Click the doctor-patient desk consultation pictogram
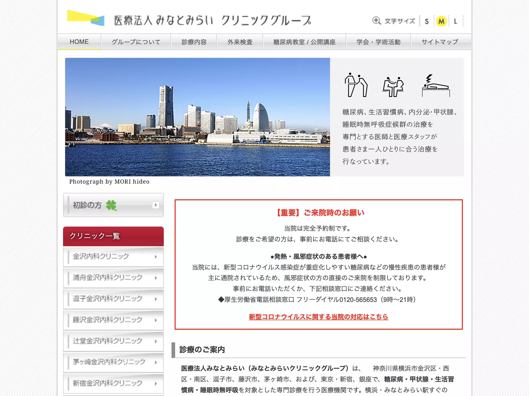This screenshot has height=396, width=529. 393,87
